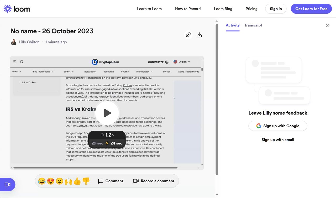Click Record a comment button
Viewport: 336px width, 198px height.
click(154, 181)
